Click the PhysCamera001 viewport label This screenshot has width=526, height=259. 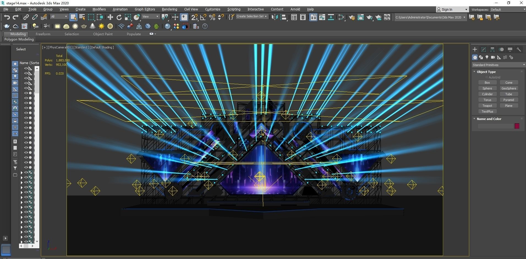[60, 47]
